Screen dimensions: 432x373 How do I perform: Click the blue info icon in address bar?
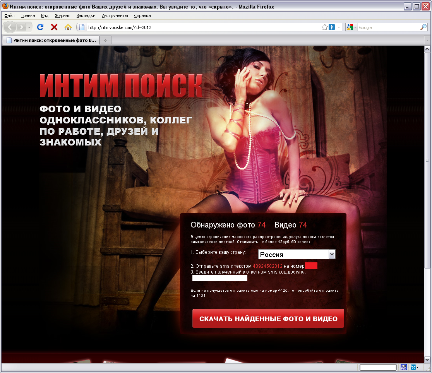pos(332,27)
